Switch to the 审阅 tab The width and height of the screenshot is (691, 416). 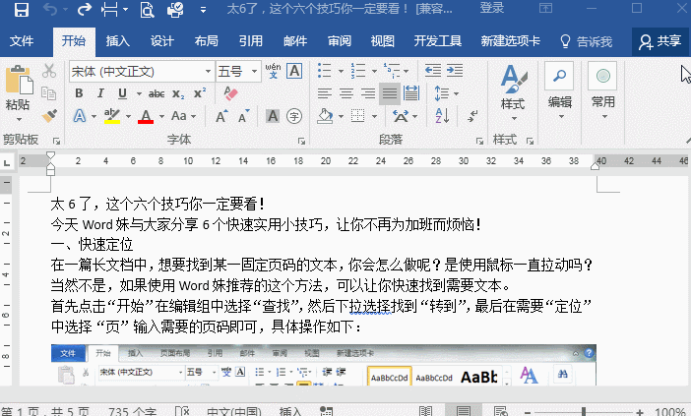[340, 41]
